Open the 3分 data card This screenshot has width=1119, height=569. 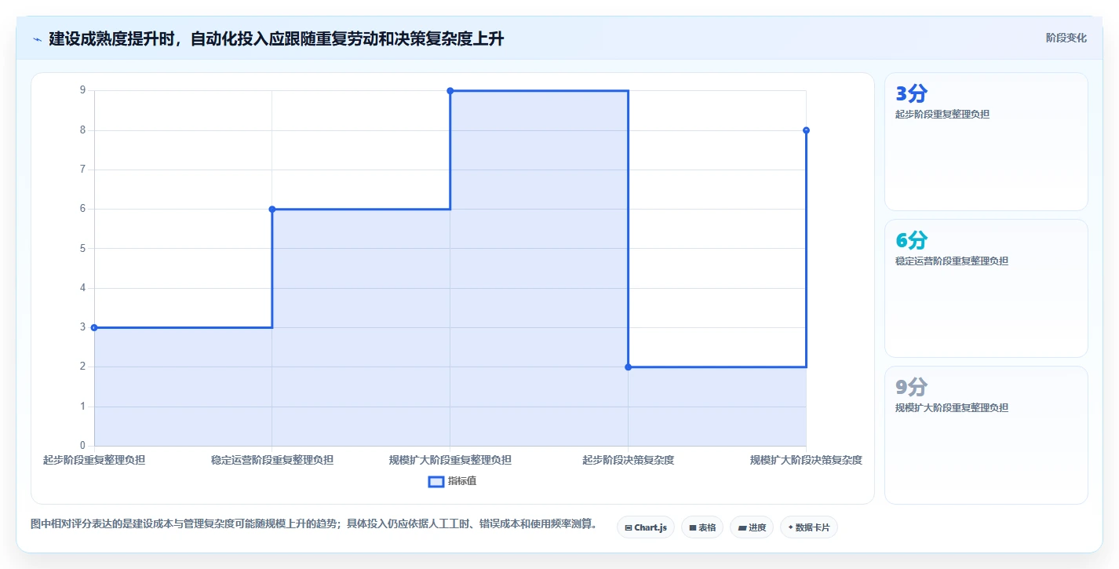point(986,142)
